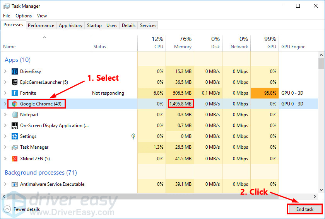Expand the XMind ZEN process group
Screen dimensions: 325x219
point(5,159)
